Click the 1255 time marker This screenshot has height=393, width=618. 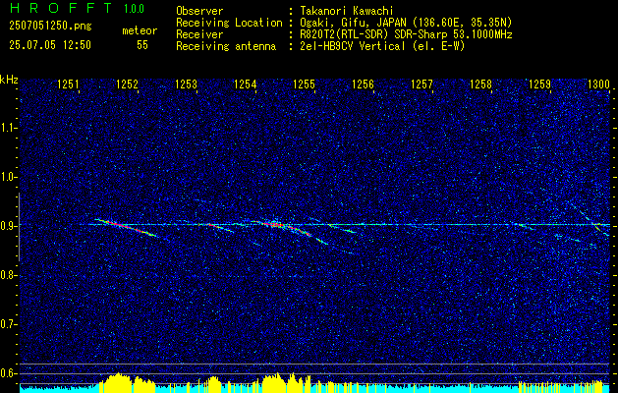coord(305,84)
